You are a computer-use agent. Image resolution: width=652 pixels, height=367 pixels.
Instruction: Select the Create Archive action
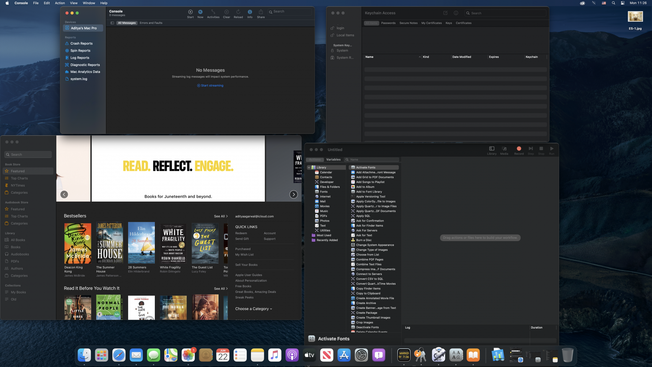366,303
